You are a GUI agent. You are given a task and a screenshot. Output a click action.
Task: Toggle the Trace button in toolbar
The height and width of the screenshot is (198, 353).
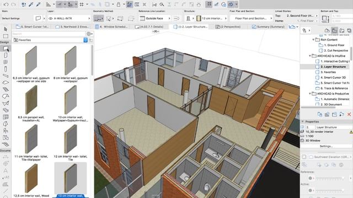(130, 4)
